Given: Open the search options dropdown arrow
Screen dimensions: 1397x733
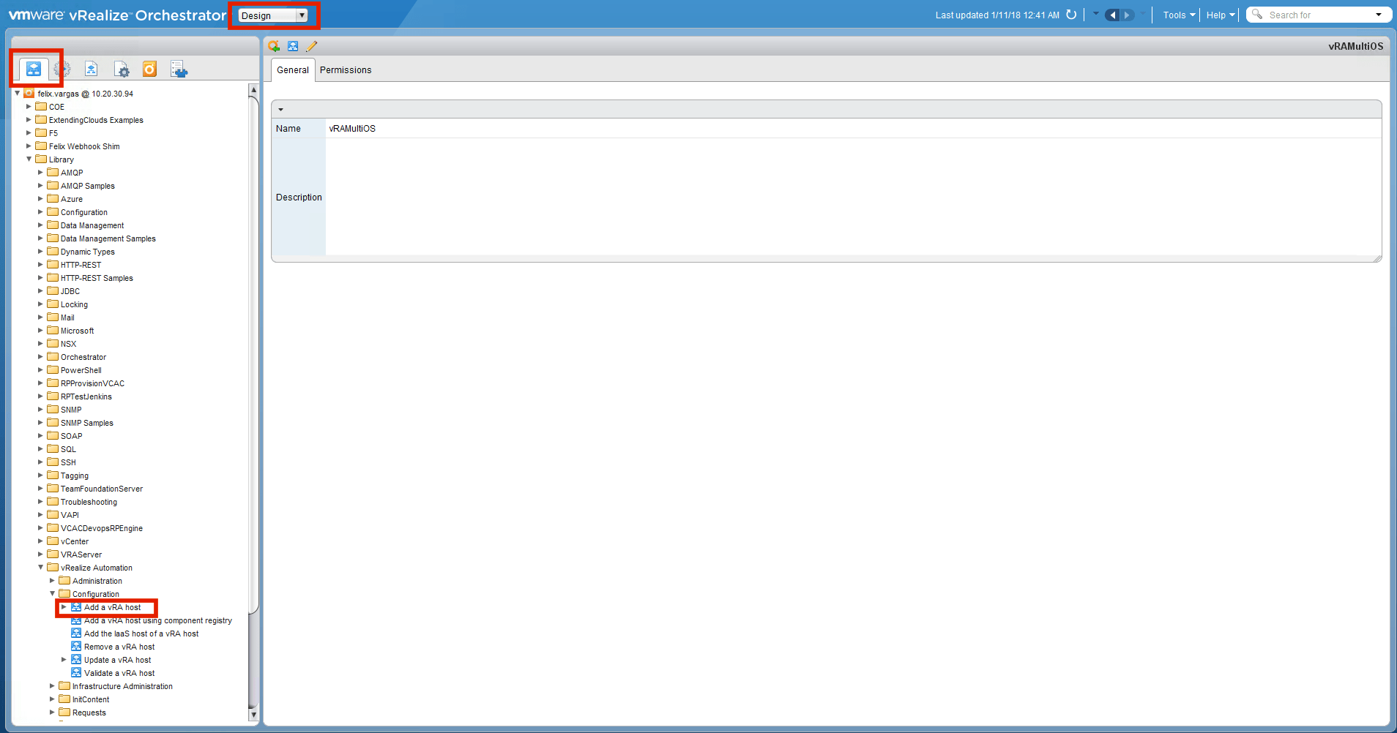Looking at the screenshot, I should pos(1379,15).
